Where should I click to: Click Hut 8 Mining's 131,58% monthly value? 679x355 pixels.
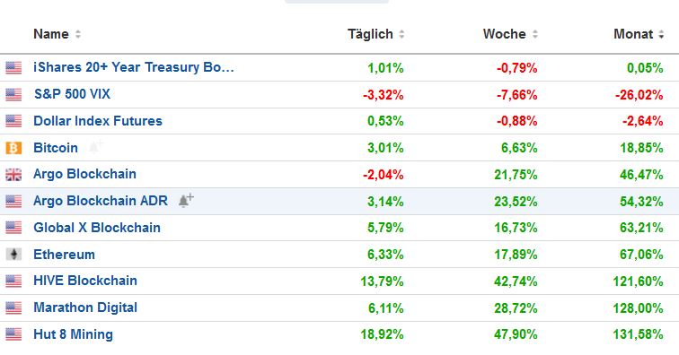[638, 334]
